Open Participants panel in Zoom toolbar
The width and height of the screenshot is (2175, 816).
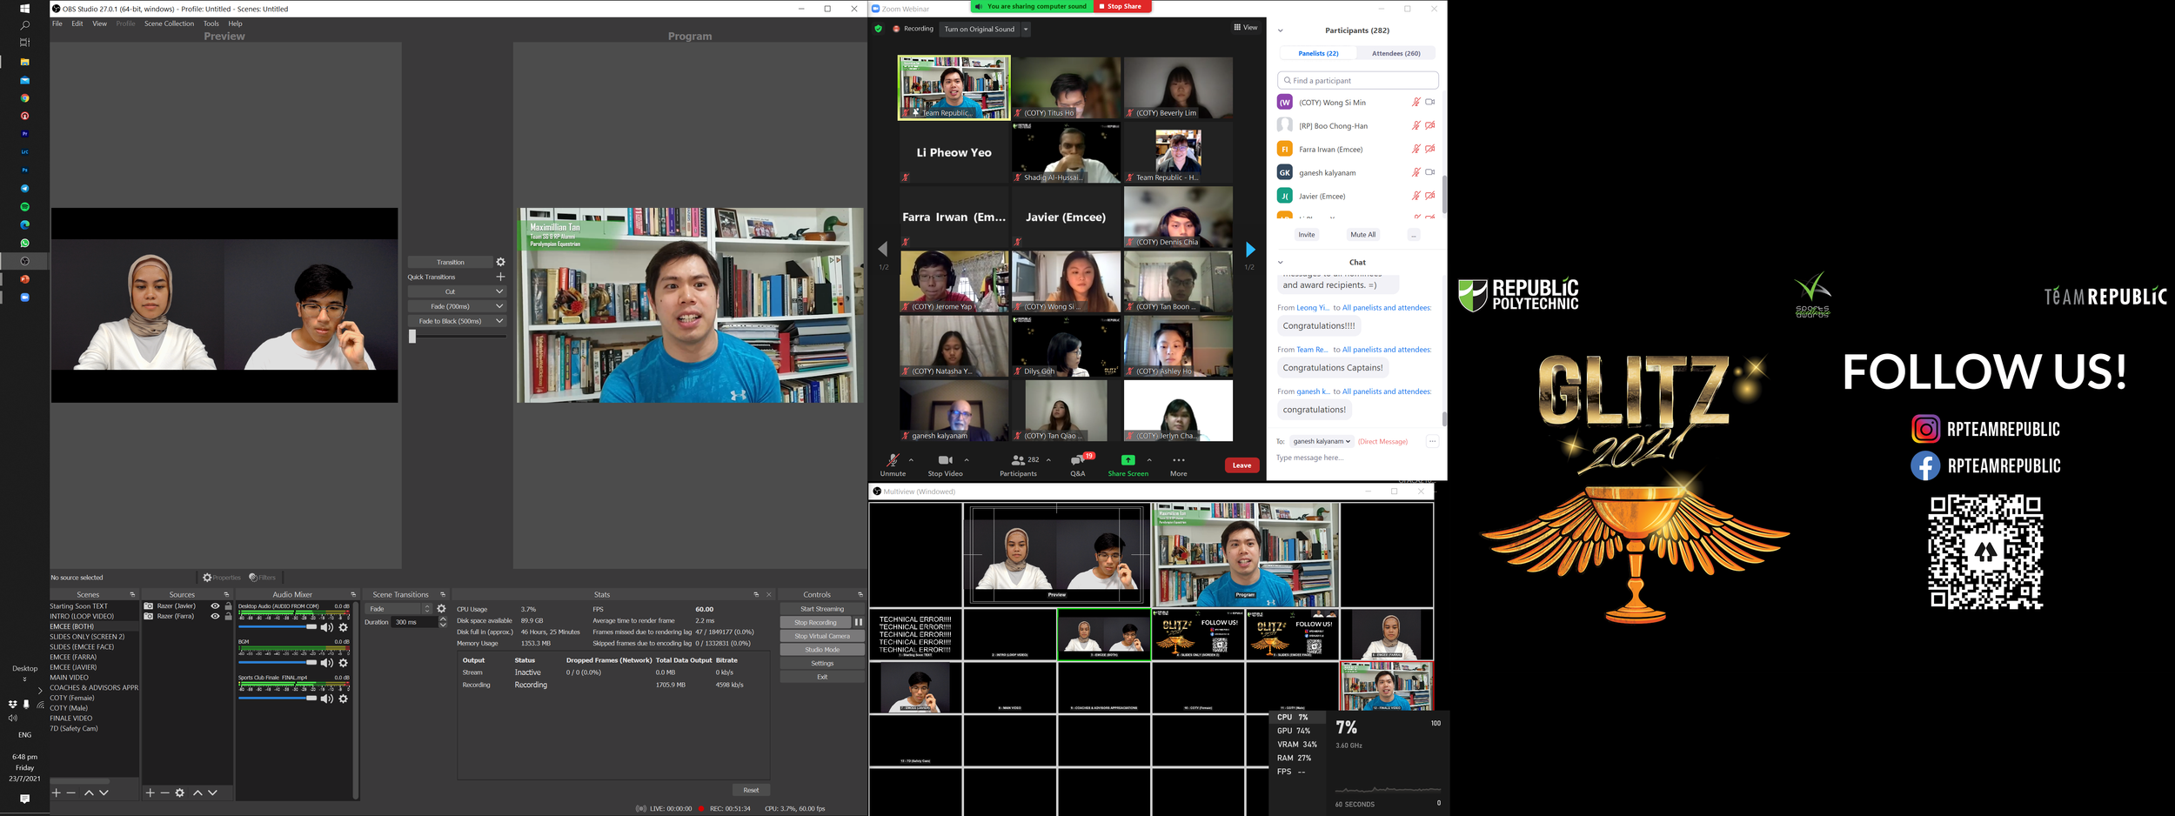click(x=1019, y=465)
